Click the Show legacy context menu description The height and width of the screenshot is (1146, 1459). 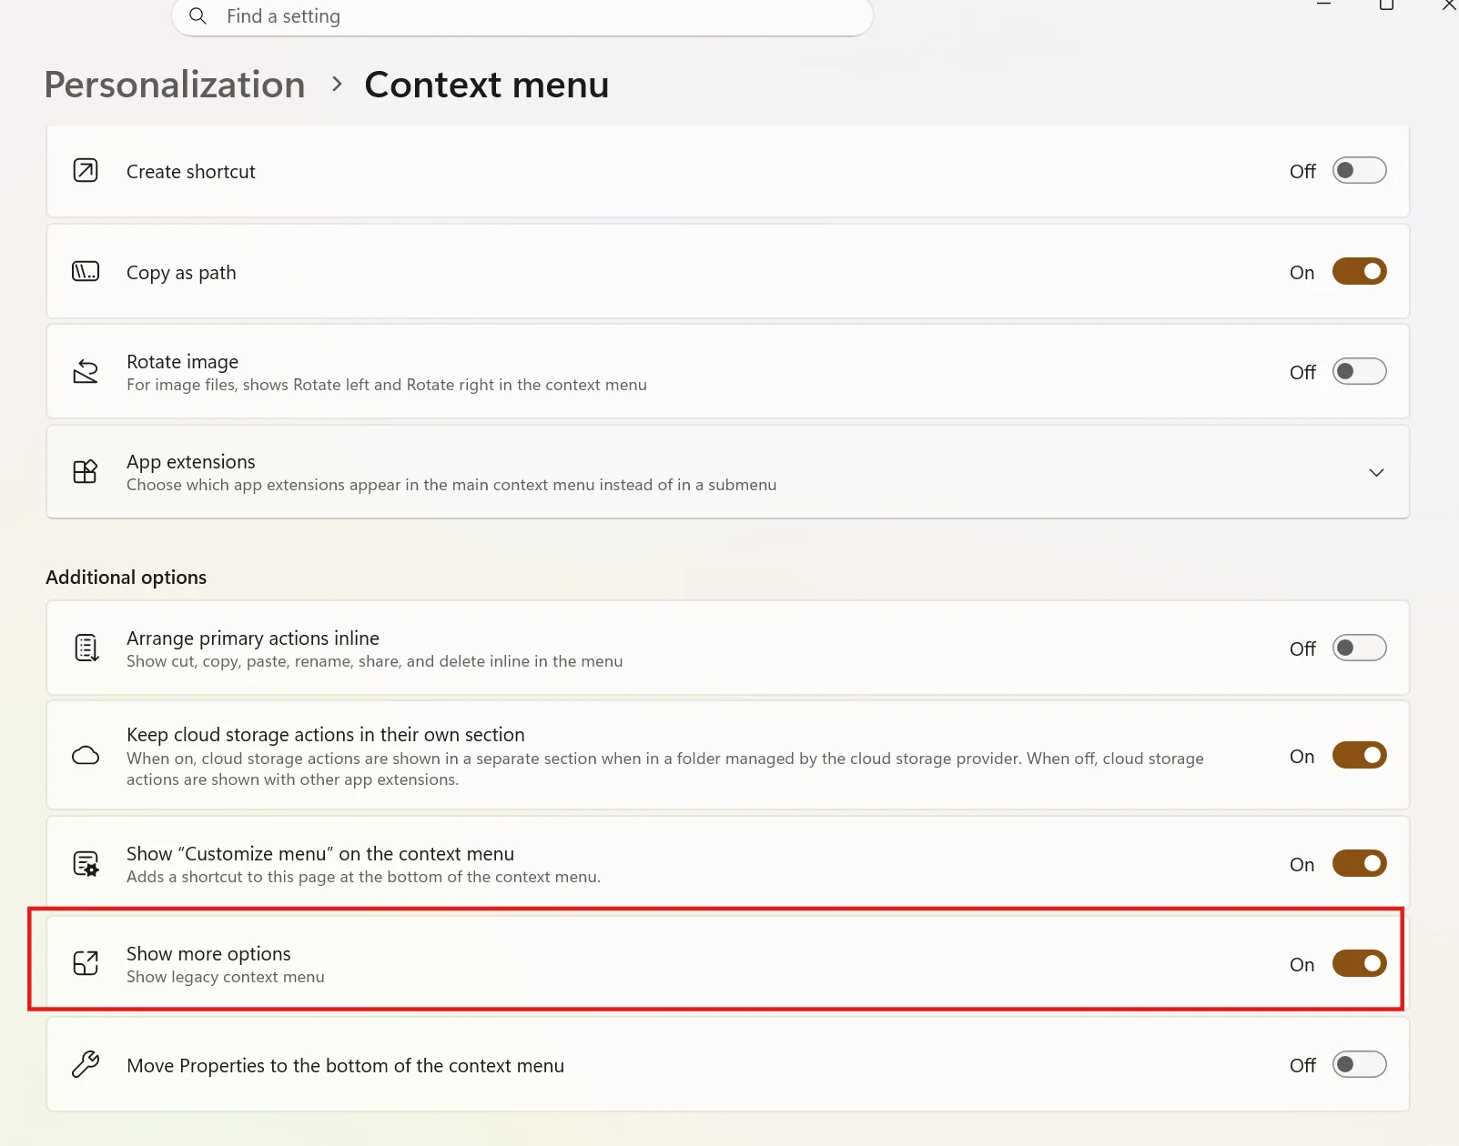click(226, 977)
